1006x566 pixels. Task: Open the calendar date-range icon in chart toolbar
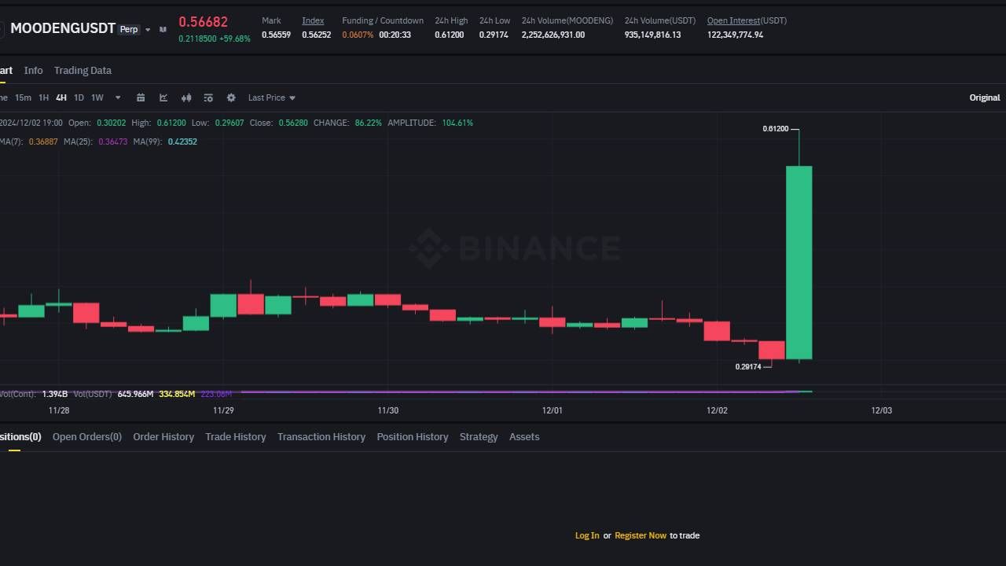pyautogui.click(x=141, y=97)
